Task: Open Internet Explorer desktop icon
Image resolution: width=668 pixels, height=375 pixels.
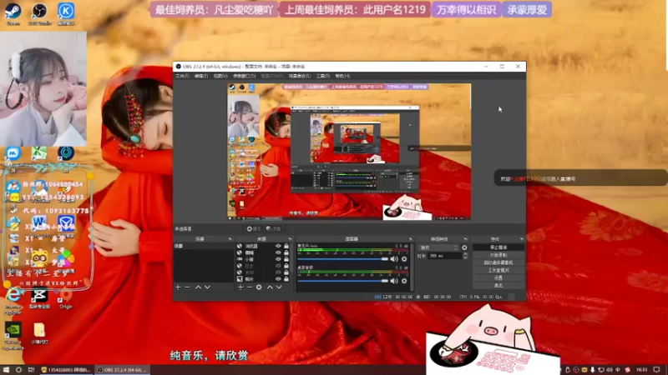Action: tap(13, 300)
